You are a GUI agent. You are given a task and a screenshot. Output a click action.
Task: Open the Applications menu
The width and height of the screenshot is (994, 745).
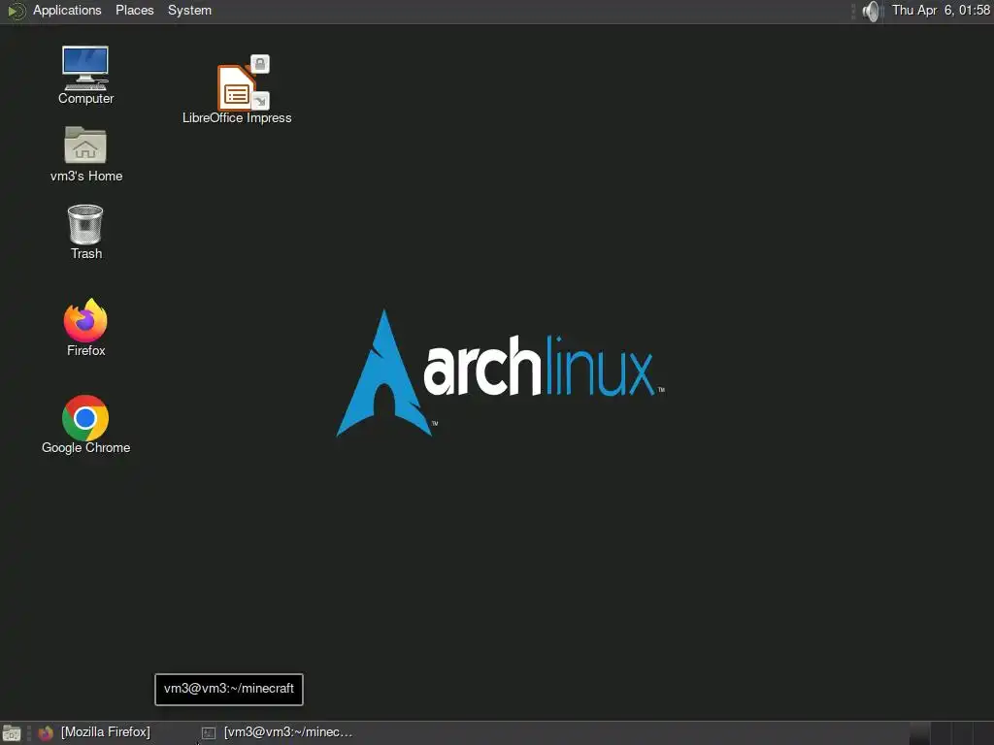click(x=67, y=11)
